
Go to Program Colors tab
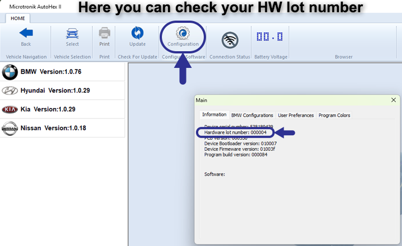coord(334,115)
